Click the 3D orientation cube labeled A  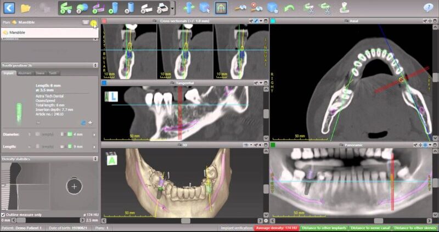(x=111, y=159)
